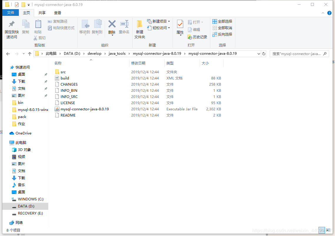
Task: Click Select all (全部选择)
Action: click(x=222, y=21)
